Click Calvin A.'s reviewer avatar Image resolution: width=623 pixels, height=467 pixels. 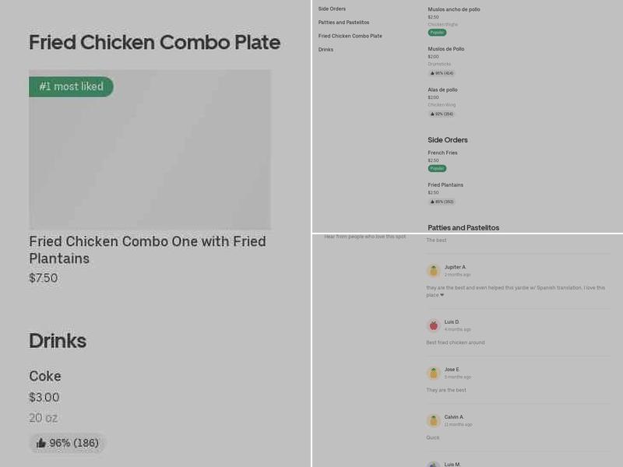(433, 420)
